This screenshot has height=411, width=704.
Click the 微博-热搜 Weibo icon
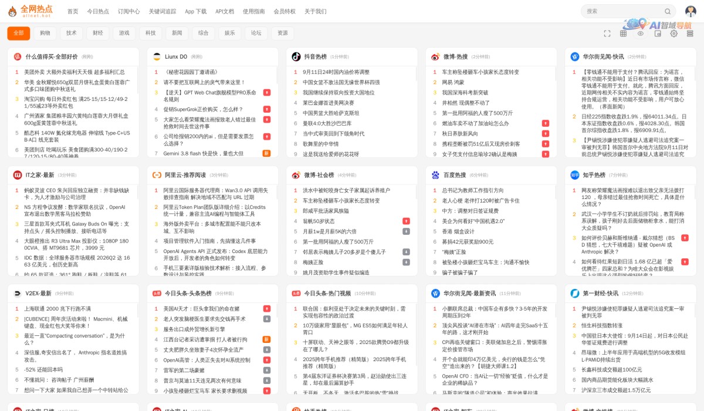(x=435, y=57)
